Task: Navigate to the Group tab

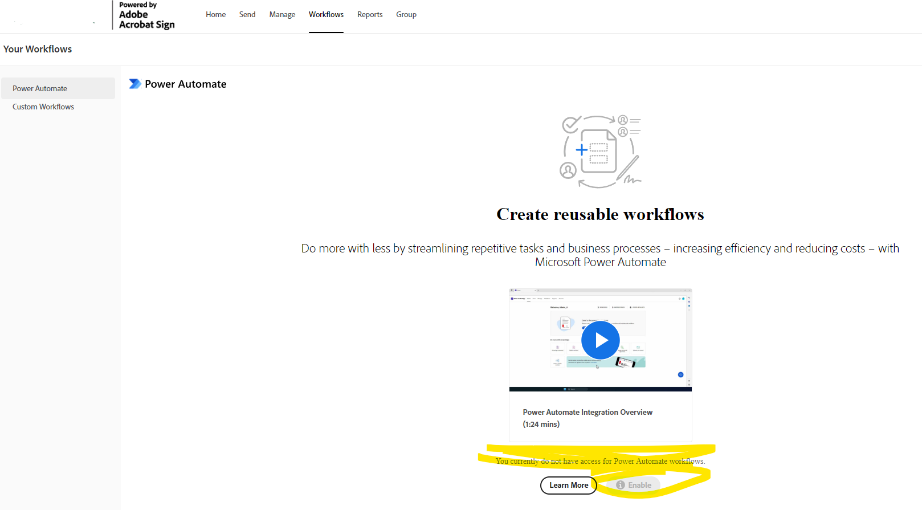Action: (x=406, y=14)
